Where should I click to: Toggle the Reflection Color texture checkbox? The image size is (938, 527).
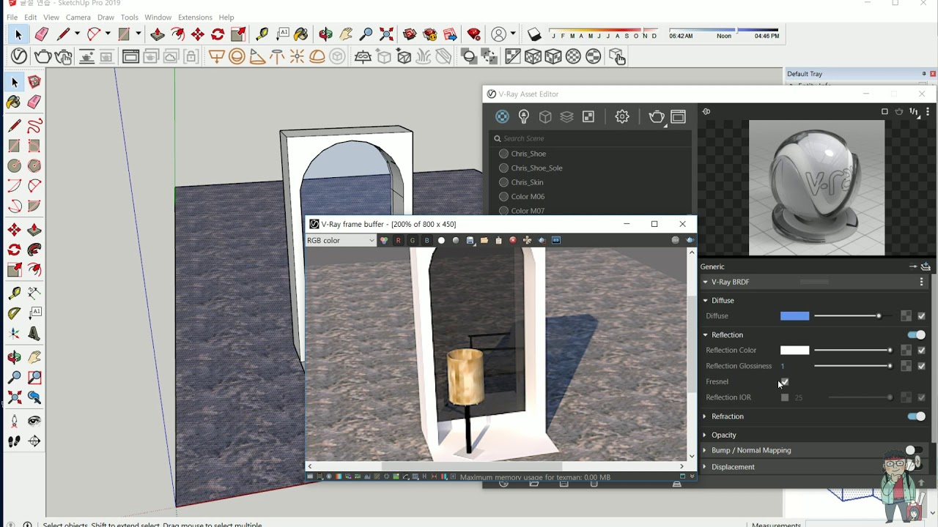pos(921,351)
